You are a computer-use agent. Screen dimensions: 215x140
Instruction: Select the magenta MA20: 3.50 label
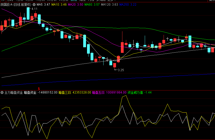pos(76,5)
